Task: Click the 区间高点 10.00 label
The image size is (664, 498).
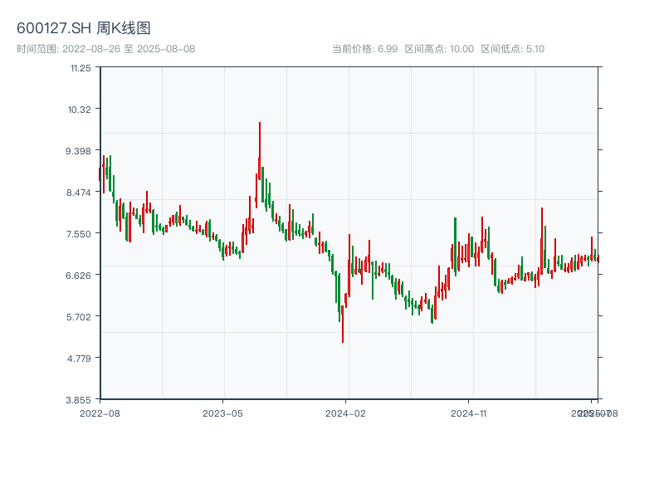Action: click(439, 49)
